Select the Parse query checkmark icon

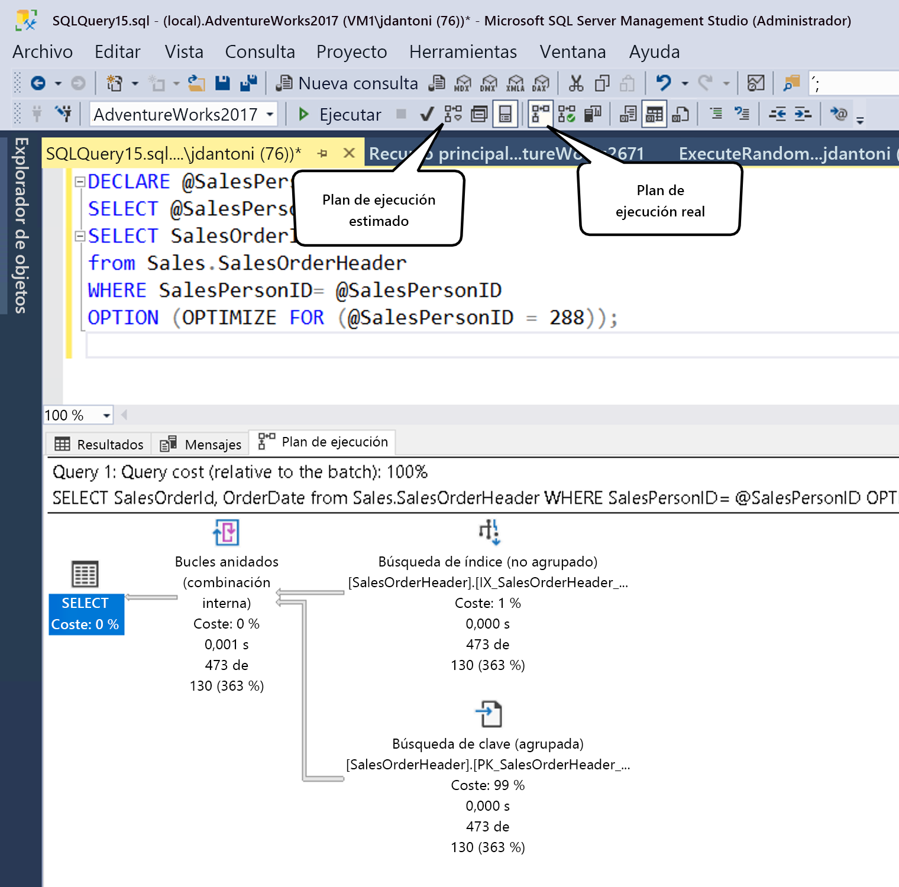427,113
